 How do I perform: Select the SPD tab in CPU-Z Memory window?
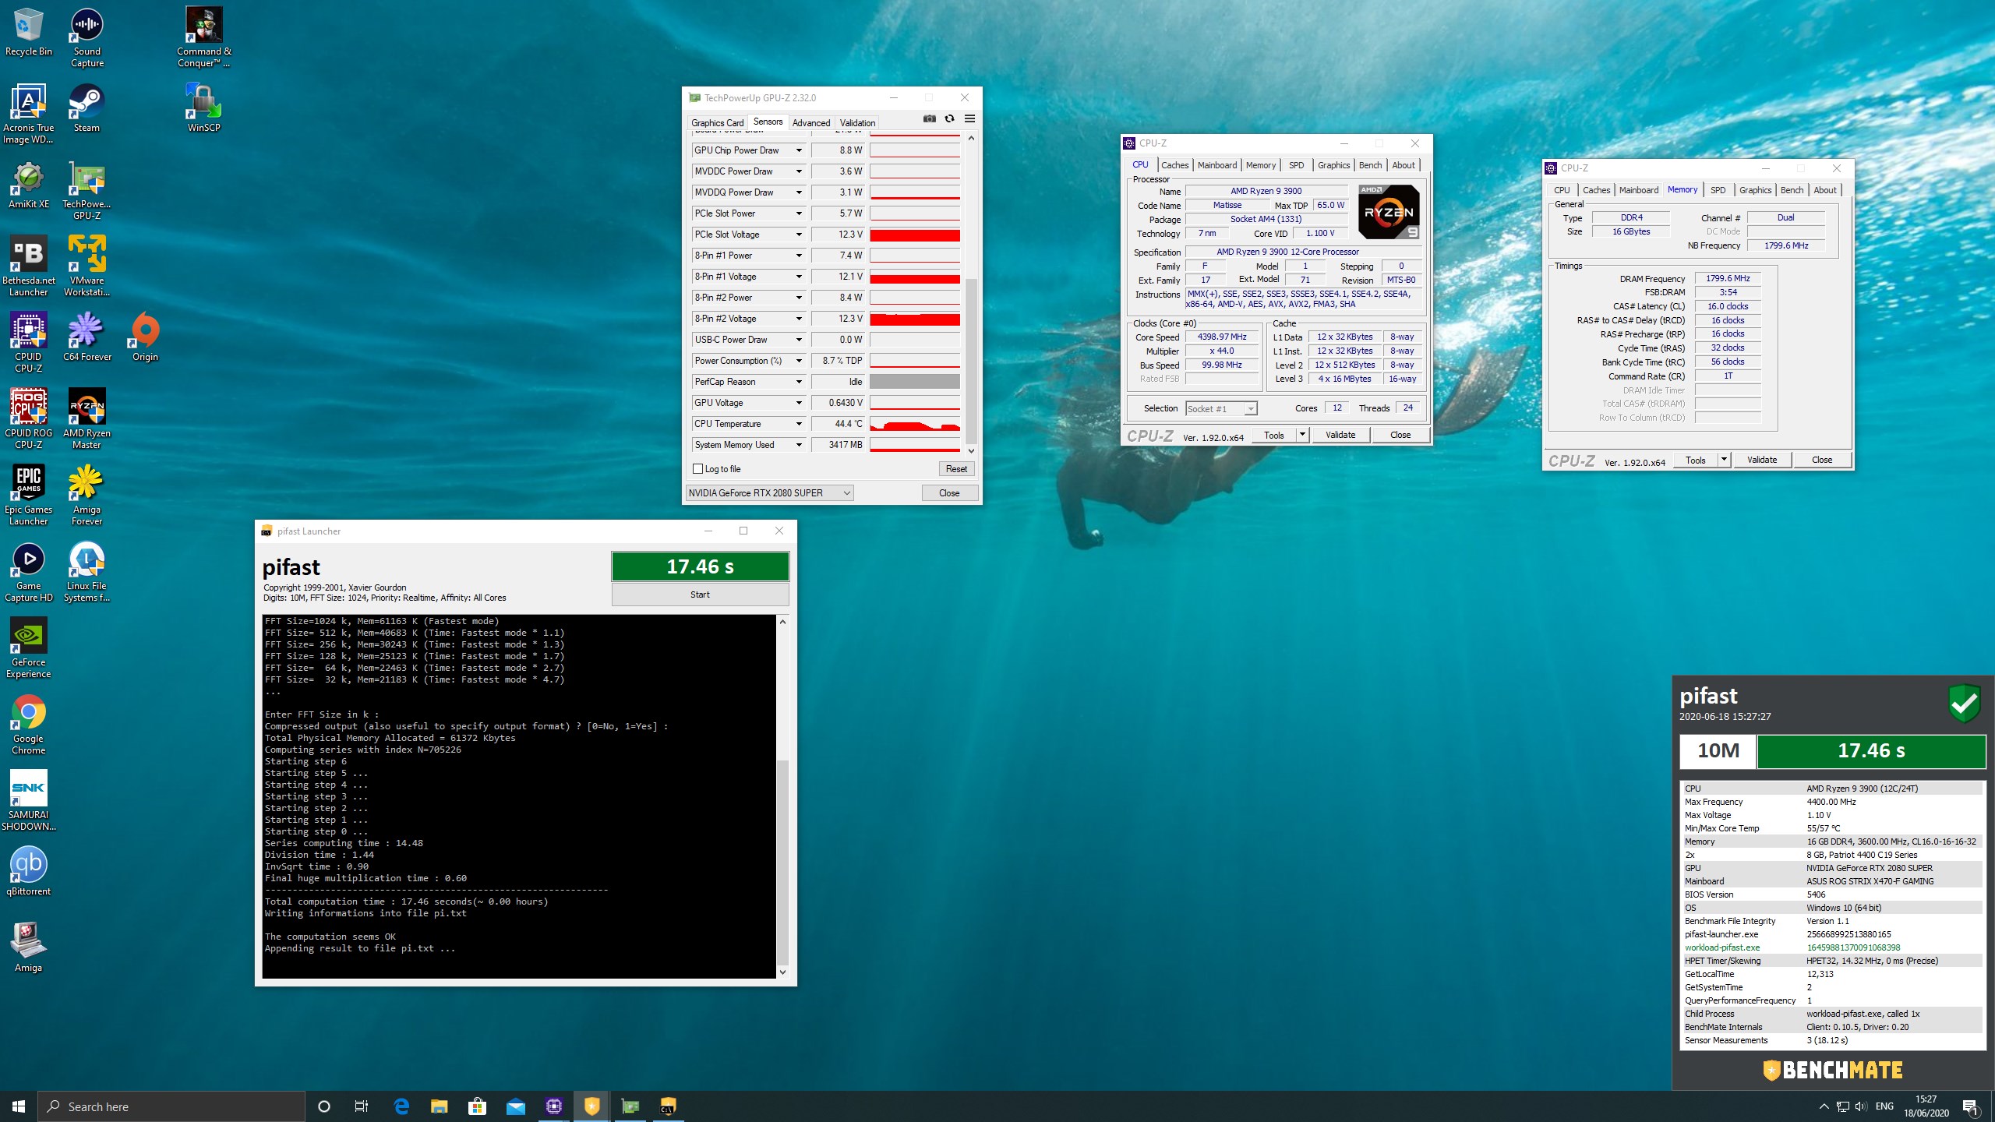(1718, 190)
